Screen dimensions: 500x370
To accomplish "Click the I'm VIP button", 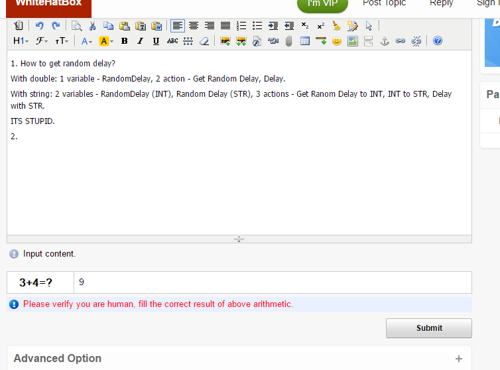I will pos(322,4).
